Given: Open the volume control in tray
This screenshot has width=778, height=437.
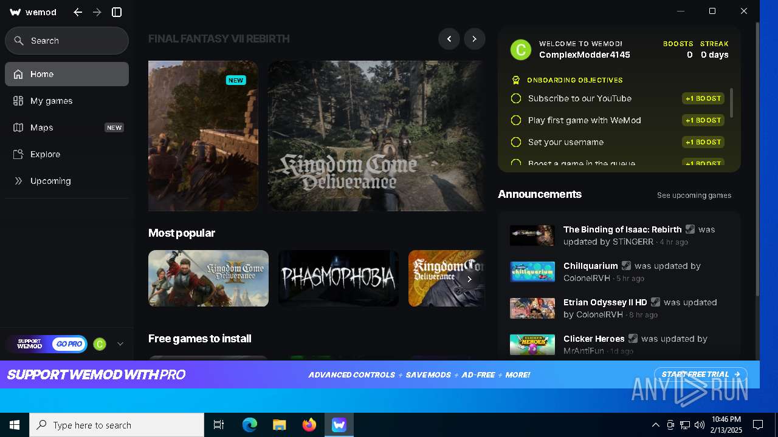Looking at the screenshot, I should [x=700, y=425].
